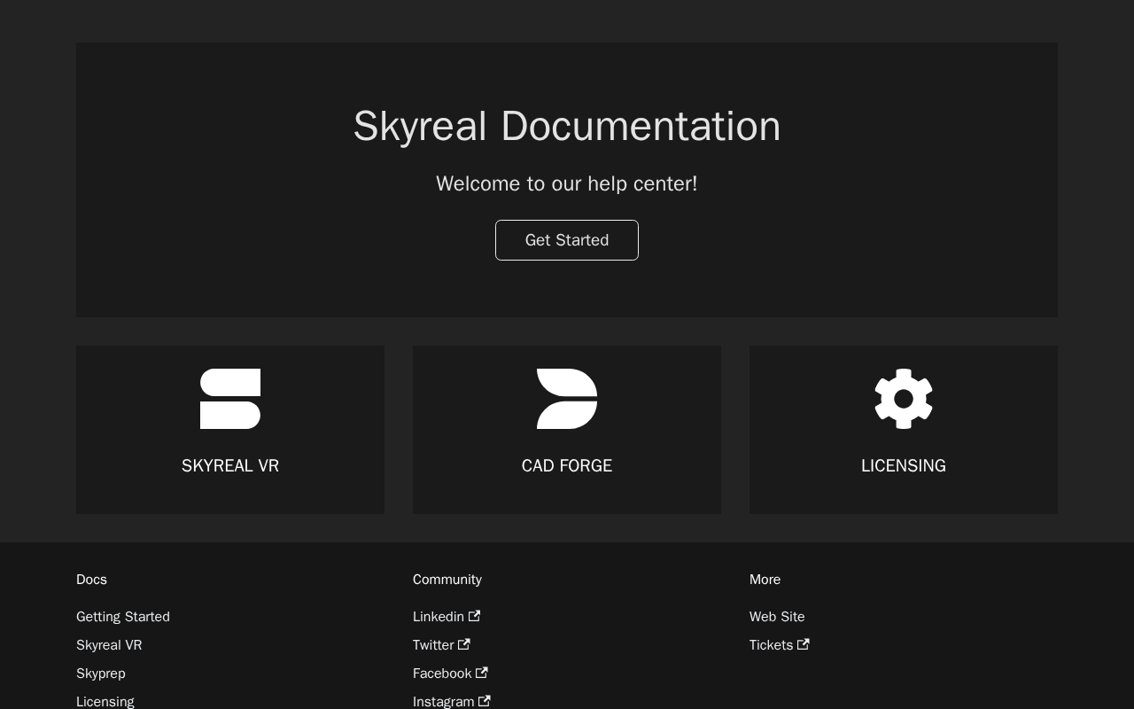Click the Skyreal VR logo icon
This screenshot has height=709, width=1134.
tap(230, 399)
